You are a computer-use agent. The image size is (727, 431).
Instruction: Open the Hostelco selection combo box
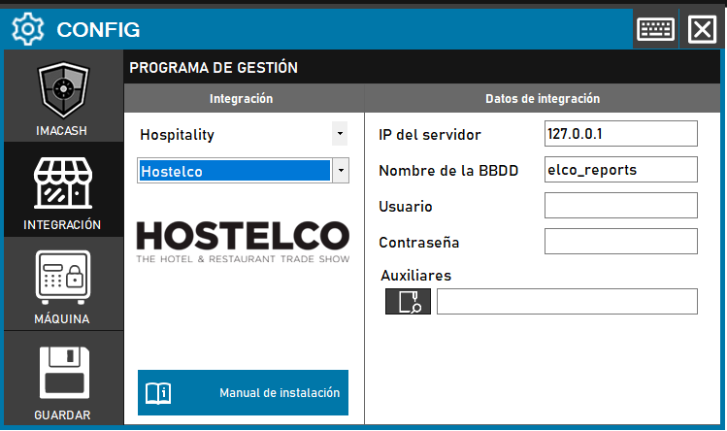tap(234, 171)
